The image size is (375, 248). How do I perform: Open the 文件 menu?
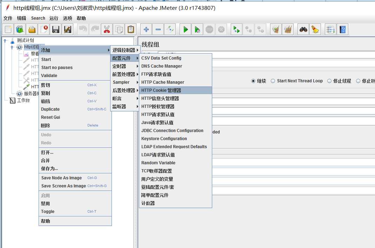(x=8, y=19)
